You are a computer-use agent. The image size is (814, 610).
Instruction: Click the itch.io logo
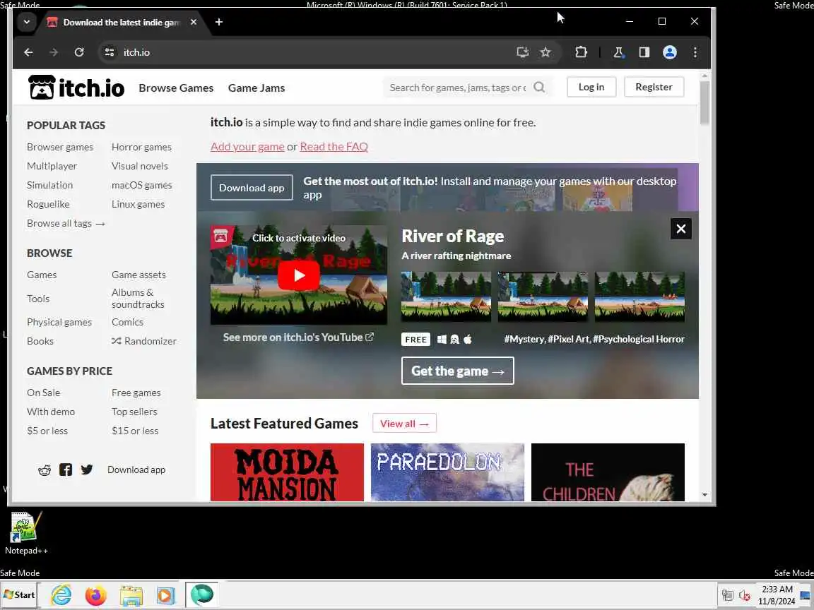tap(76, 88)
